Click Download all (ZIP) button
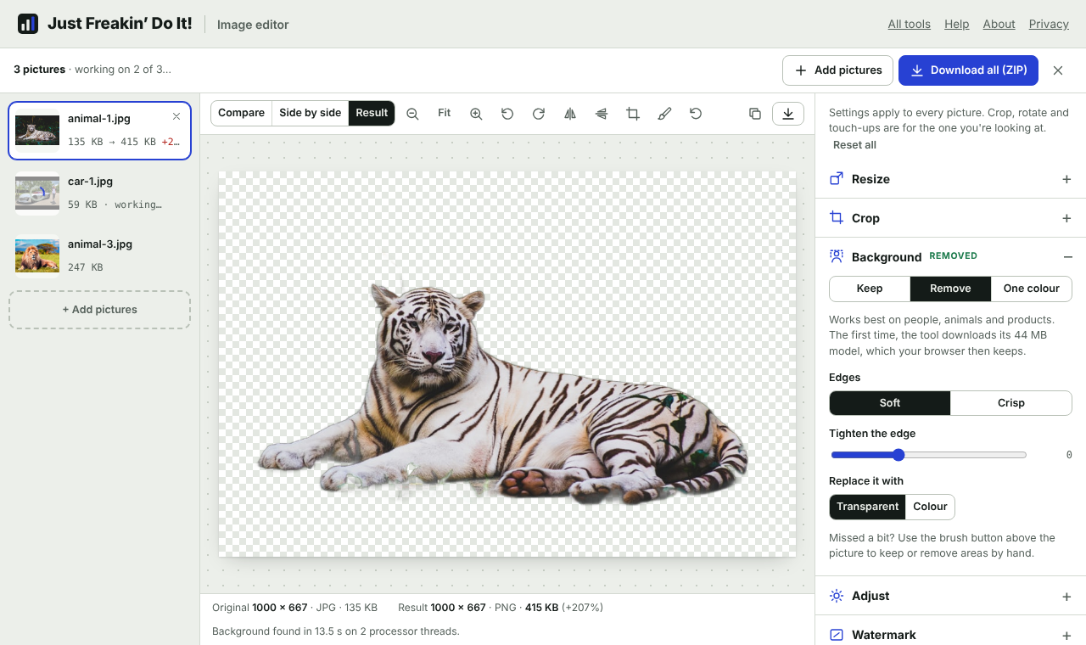1086x645 pixels. (x=968, y=70)
